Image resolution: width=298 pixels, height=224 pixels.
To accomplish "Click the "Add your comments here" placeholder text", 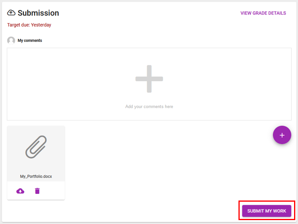I will pos(149,107).
